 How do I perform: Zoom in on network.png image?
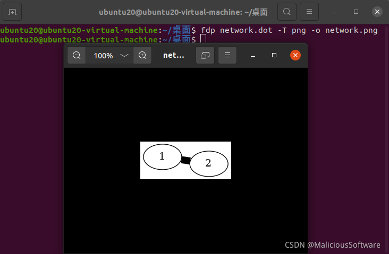pyautogui.click(x=142, y=55)
